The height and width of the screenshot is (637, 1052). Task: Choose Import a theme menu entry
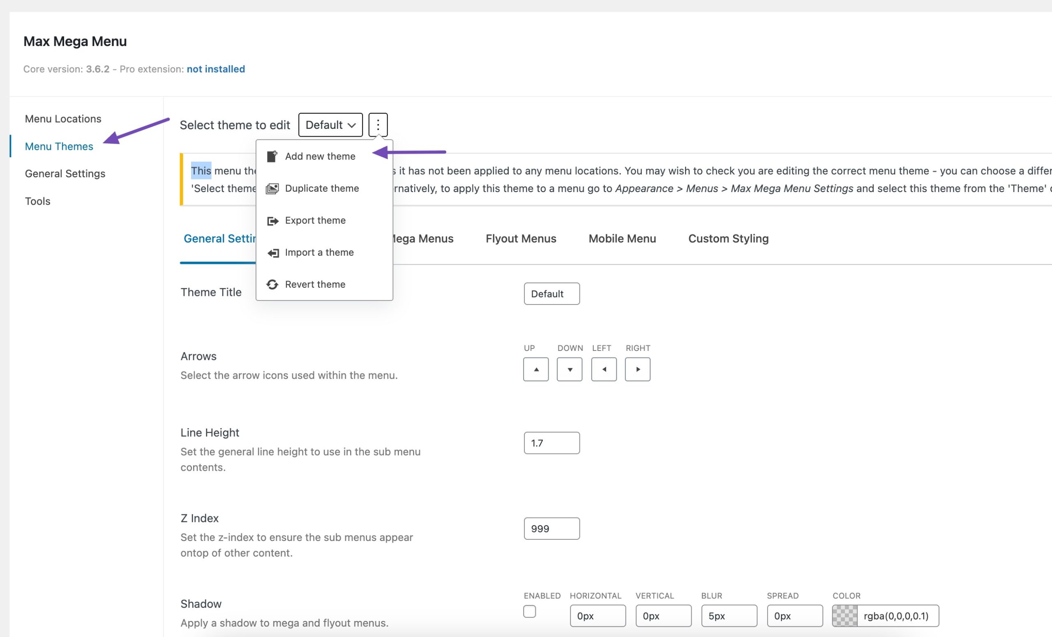click(x=324, y=252)
